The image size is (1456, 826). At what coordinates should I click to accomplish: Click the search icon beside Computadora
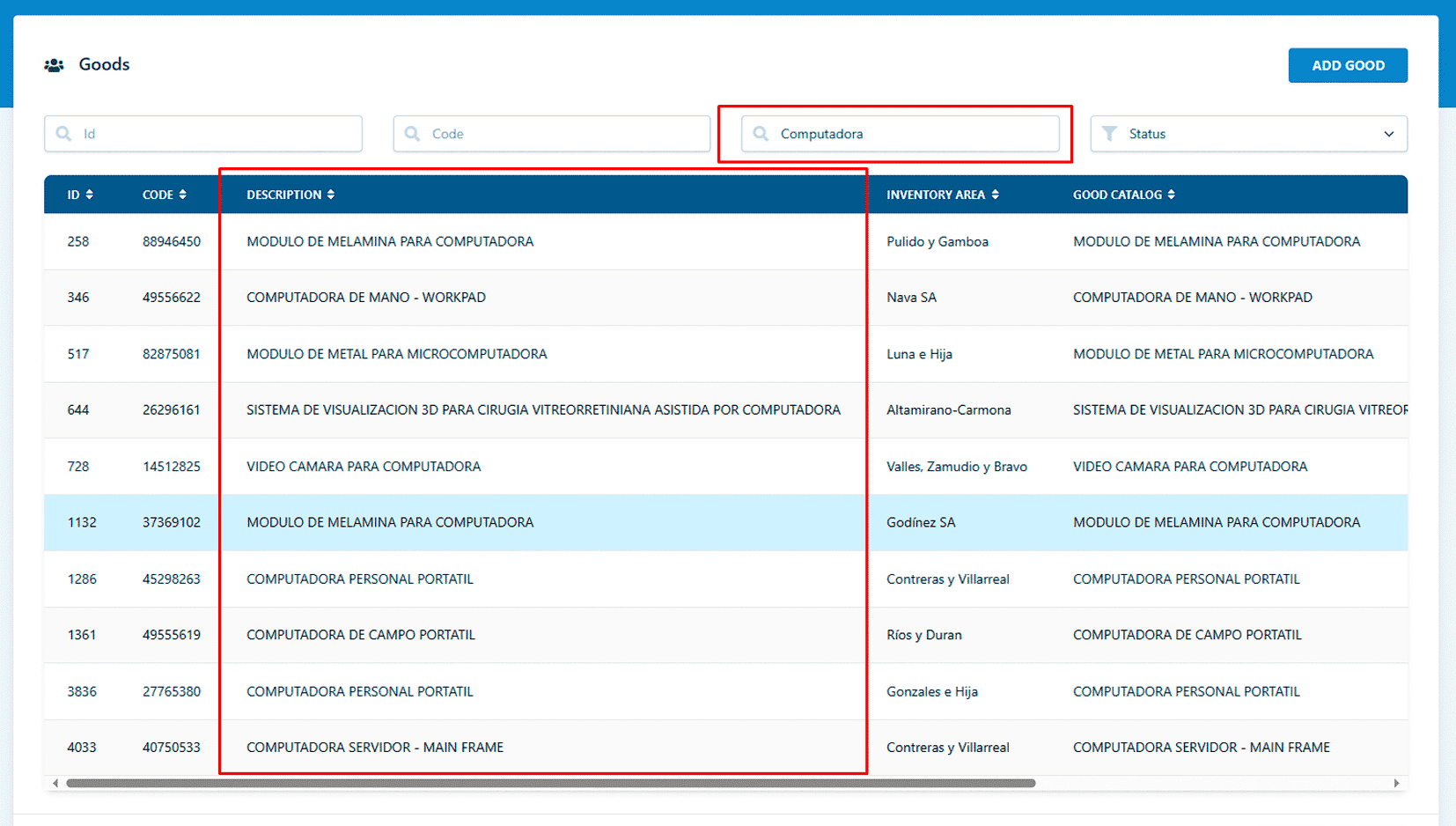pos(761,134)
